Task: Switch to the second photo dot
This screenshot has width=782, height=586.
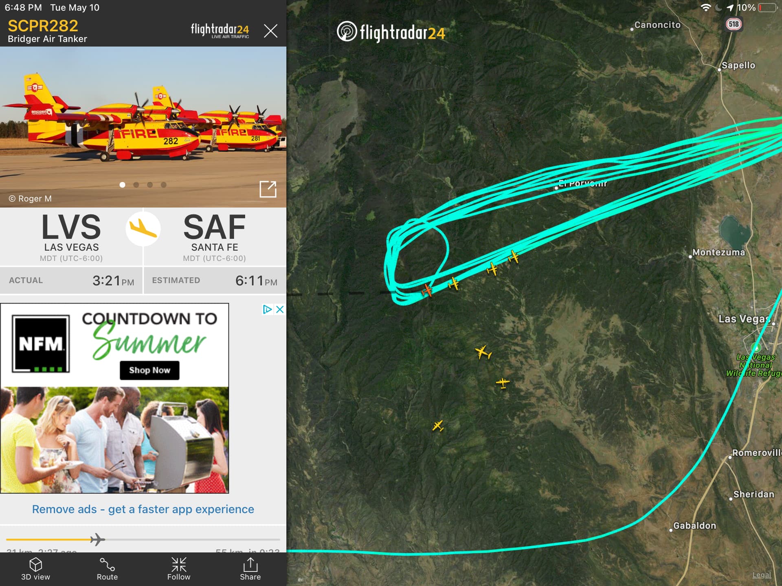Action: click(136, 185)
